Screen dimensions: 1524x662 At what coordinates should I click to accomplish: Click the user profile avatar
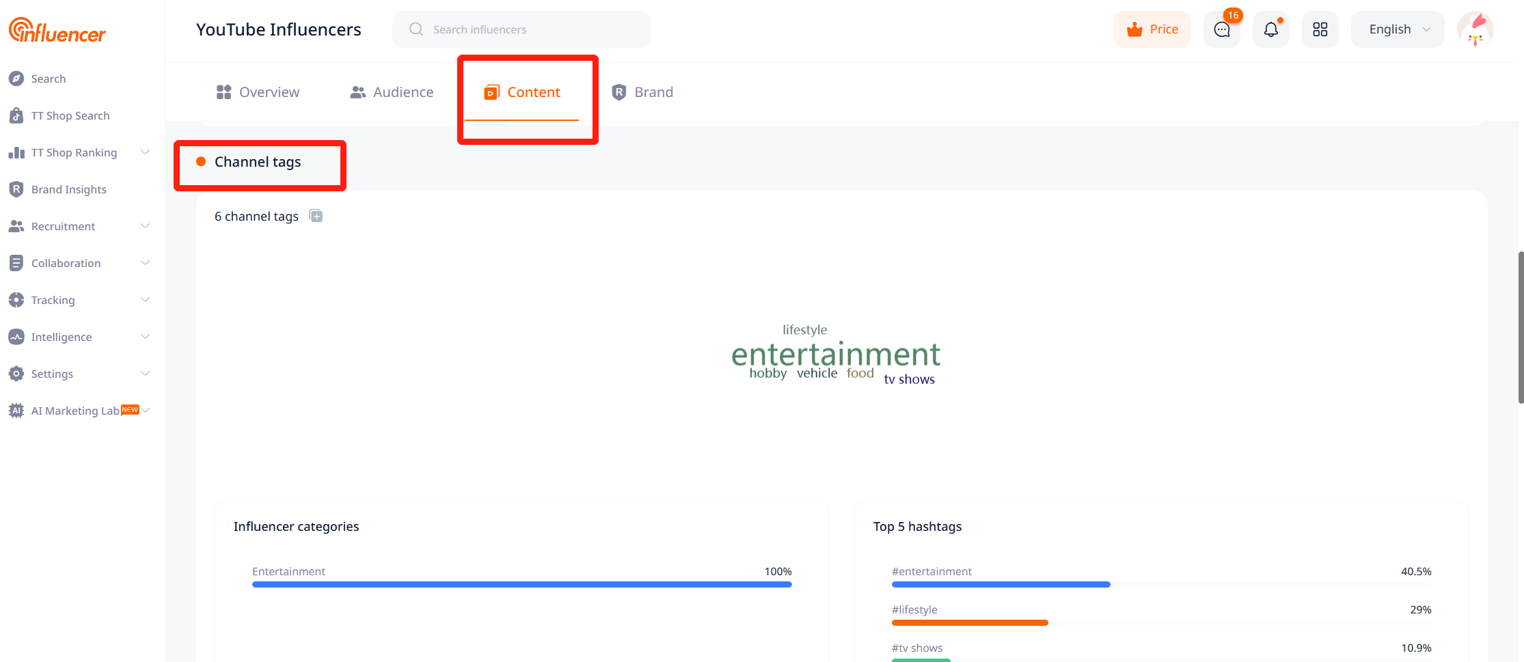[x=1475, y=29]
